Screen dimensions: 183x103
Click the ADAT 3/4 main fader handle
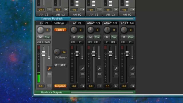coord(94,54)
